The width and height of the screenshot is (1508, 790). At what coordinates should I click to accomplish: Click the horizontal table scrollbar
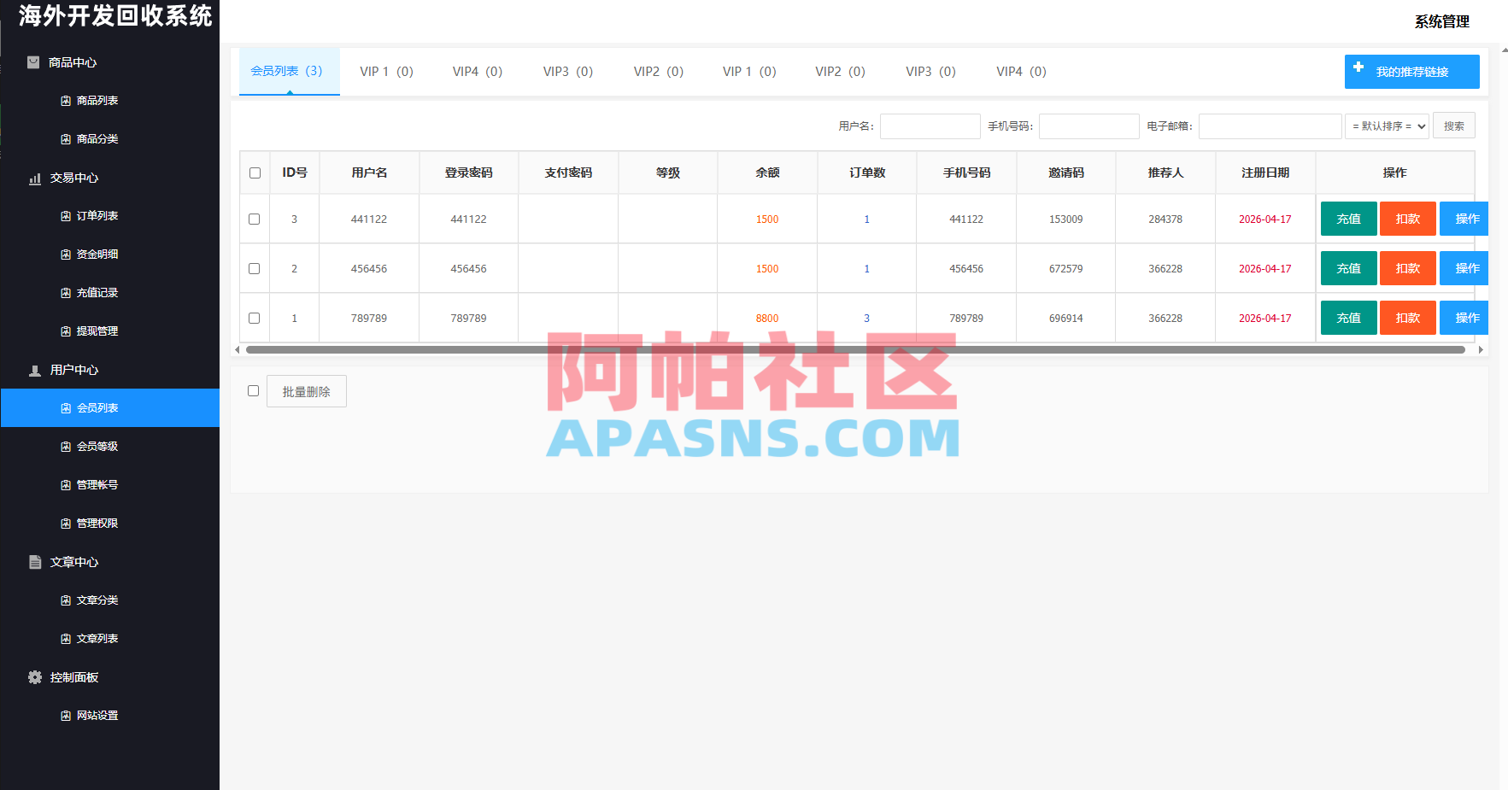855,349
